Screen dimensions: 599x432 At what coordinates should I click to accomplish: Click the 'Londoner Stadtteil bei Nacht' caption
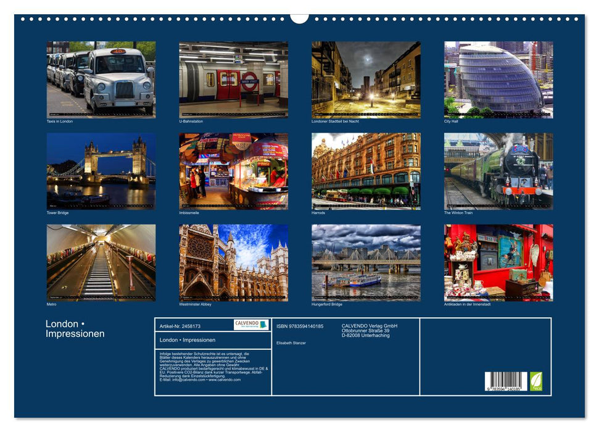[335, 121]
